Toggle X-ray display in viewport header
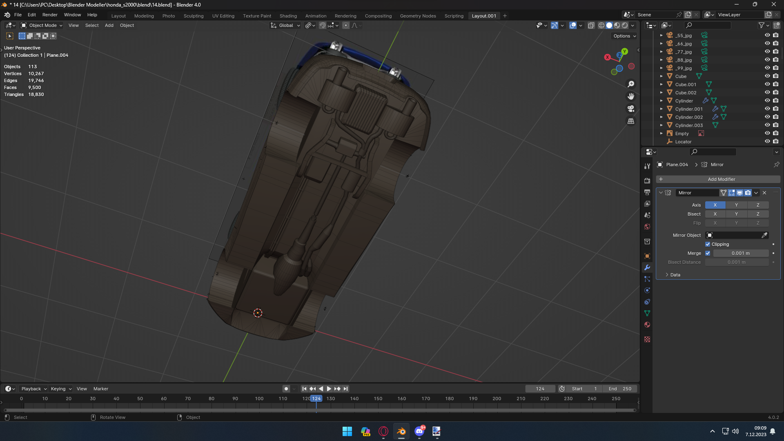The height and width of the screenshot is (441, 784). point(591,25)
